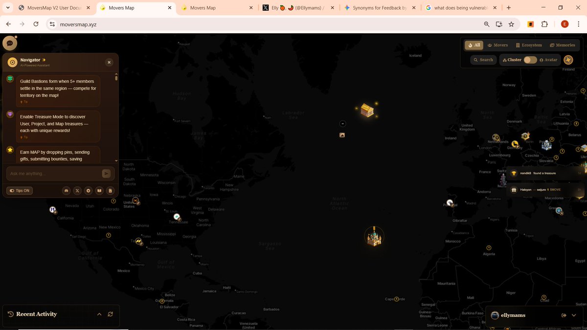
Task: Select the Ecosystem filter tab
Action: coord(529,45)
